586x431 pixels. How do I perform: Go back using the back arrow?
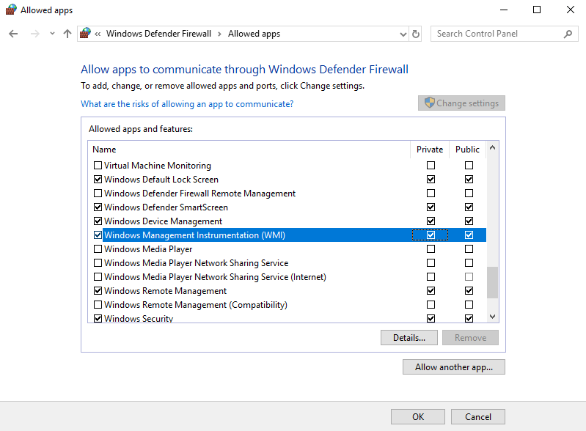[13, 34]
